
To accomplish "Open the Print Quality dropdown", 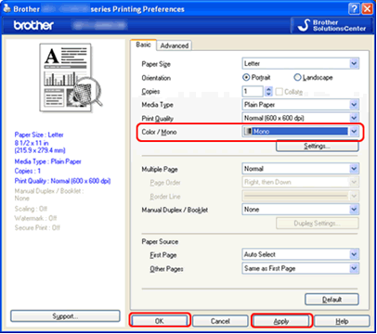I will 300,118.
